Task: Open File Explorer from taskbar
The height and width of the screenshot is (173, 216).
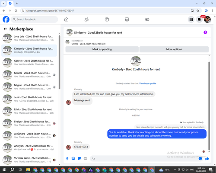Action: click(28, 170)
